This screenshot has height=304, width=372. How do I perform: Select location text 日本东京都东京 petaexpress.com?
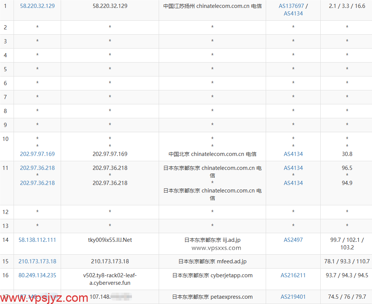212,296
